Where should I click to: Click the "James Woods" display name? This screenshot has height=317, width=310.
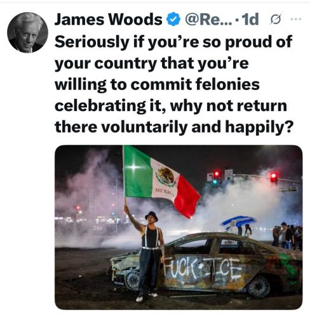[x=109, y=19]
